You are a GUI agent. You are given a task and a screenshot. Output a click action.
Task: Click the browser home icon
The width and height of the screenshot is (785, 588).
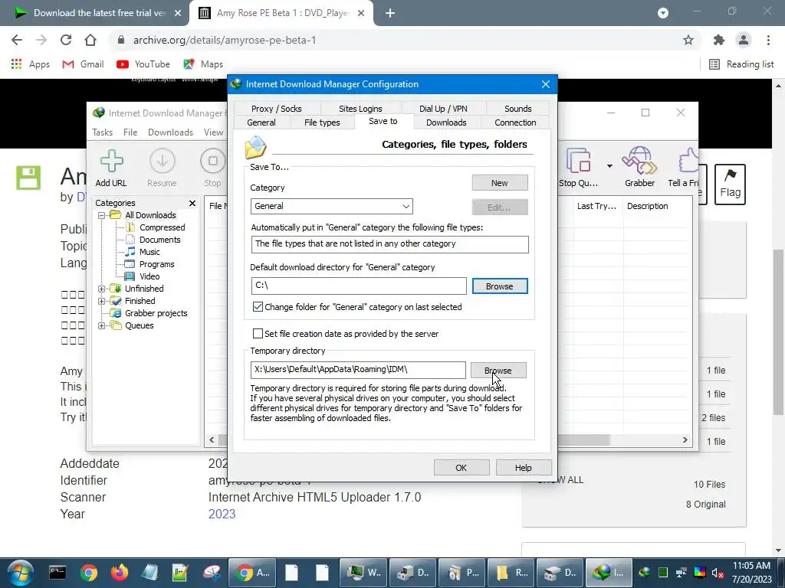[x=90, y=40]
